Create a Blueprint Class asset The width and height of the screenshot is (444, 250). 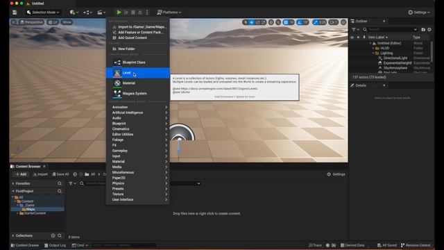pos(138,62)
